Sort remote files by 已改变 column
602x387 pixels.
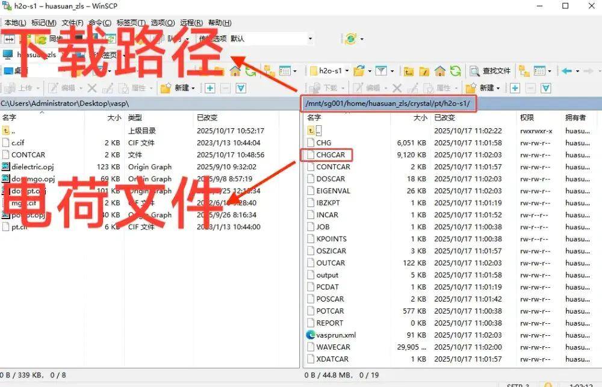(445, 117)
